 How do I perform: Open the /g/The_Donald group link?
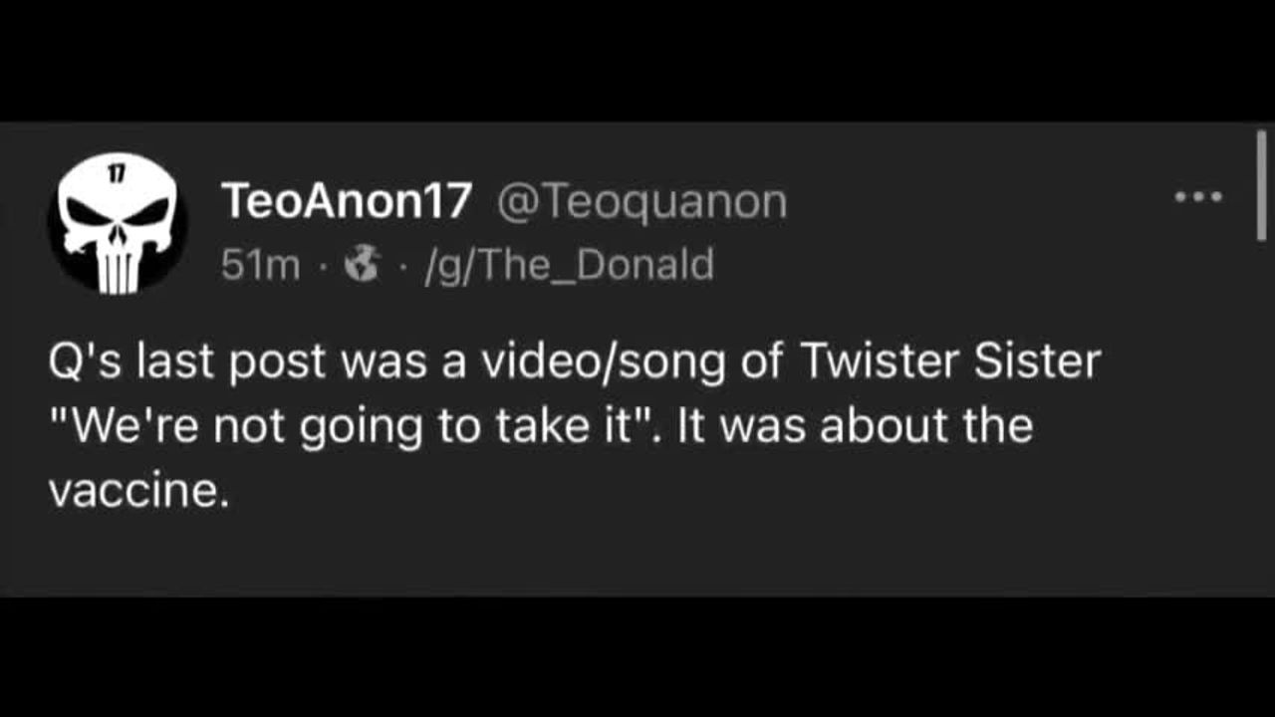[x=570, y=265]
